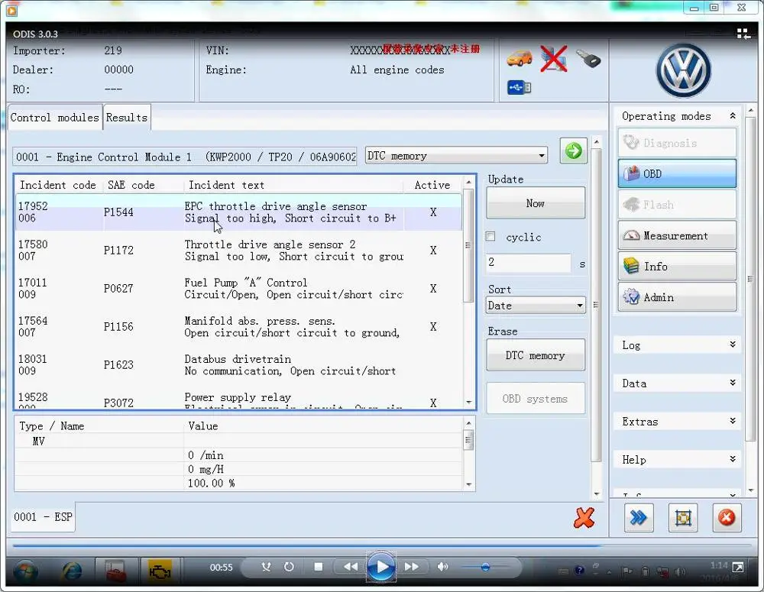Click the Engine Control Module 1 field

pyautogui.click(x=185, y=157)
